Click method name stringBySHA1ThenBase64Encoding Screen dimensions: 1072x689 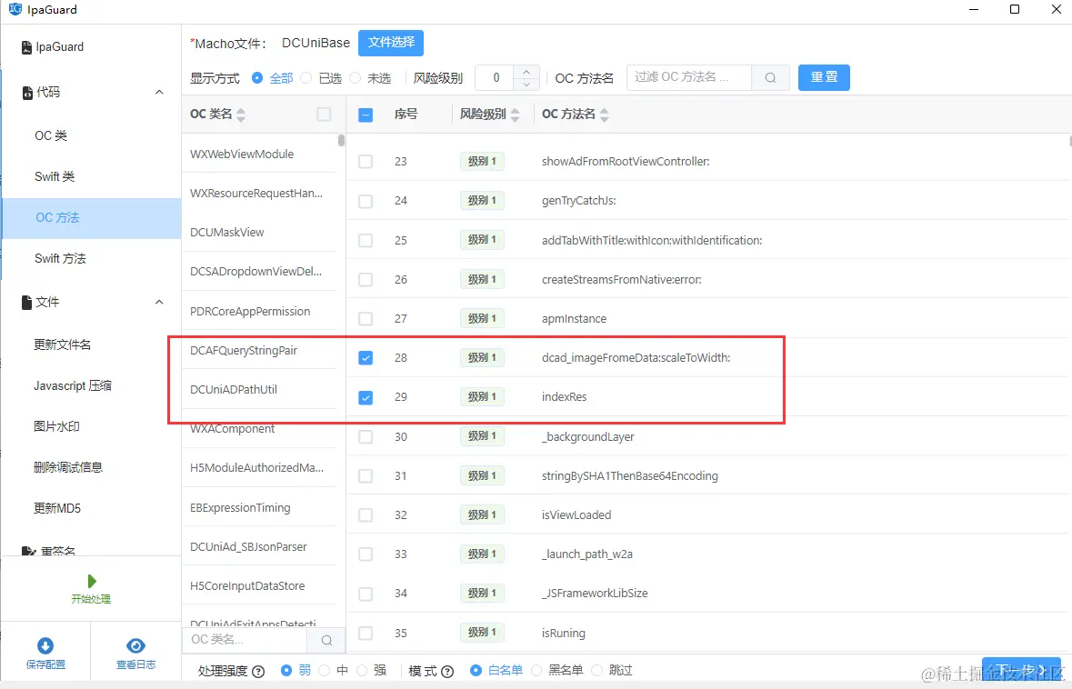coord(630,476)
